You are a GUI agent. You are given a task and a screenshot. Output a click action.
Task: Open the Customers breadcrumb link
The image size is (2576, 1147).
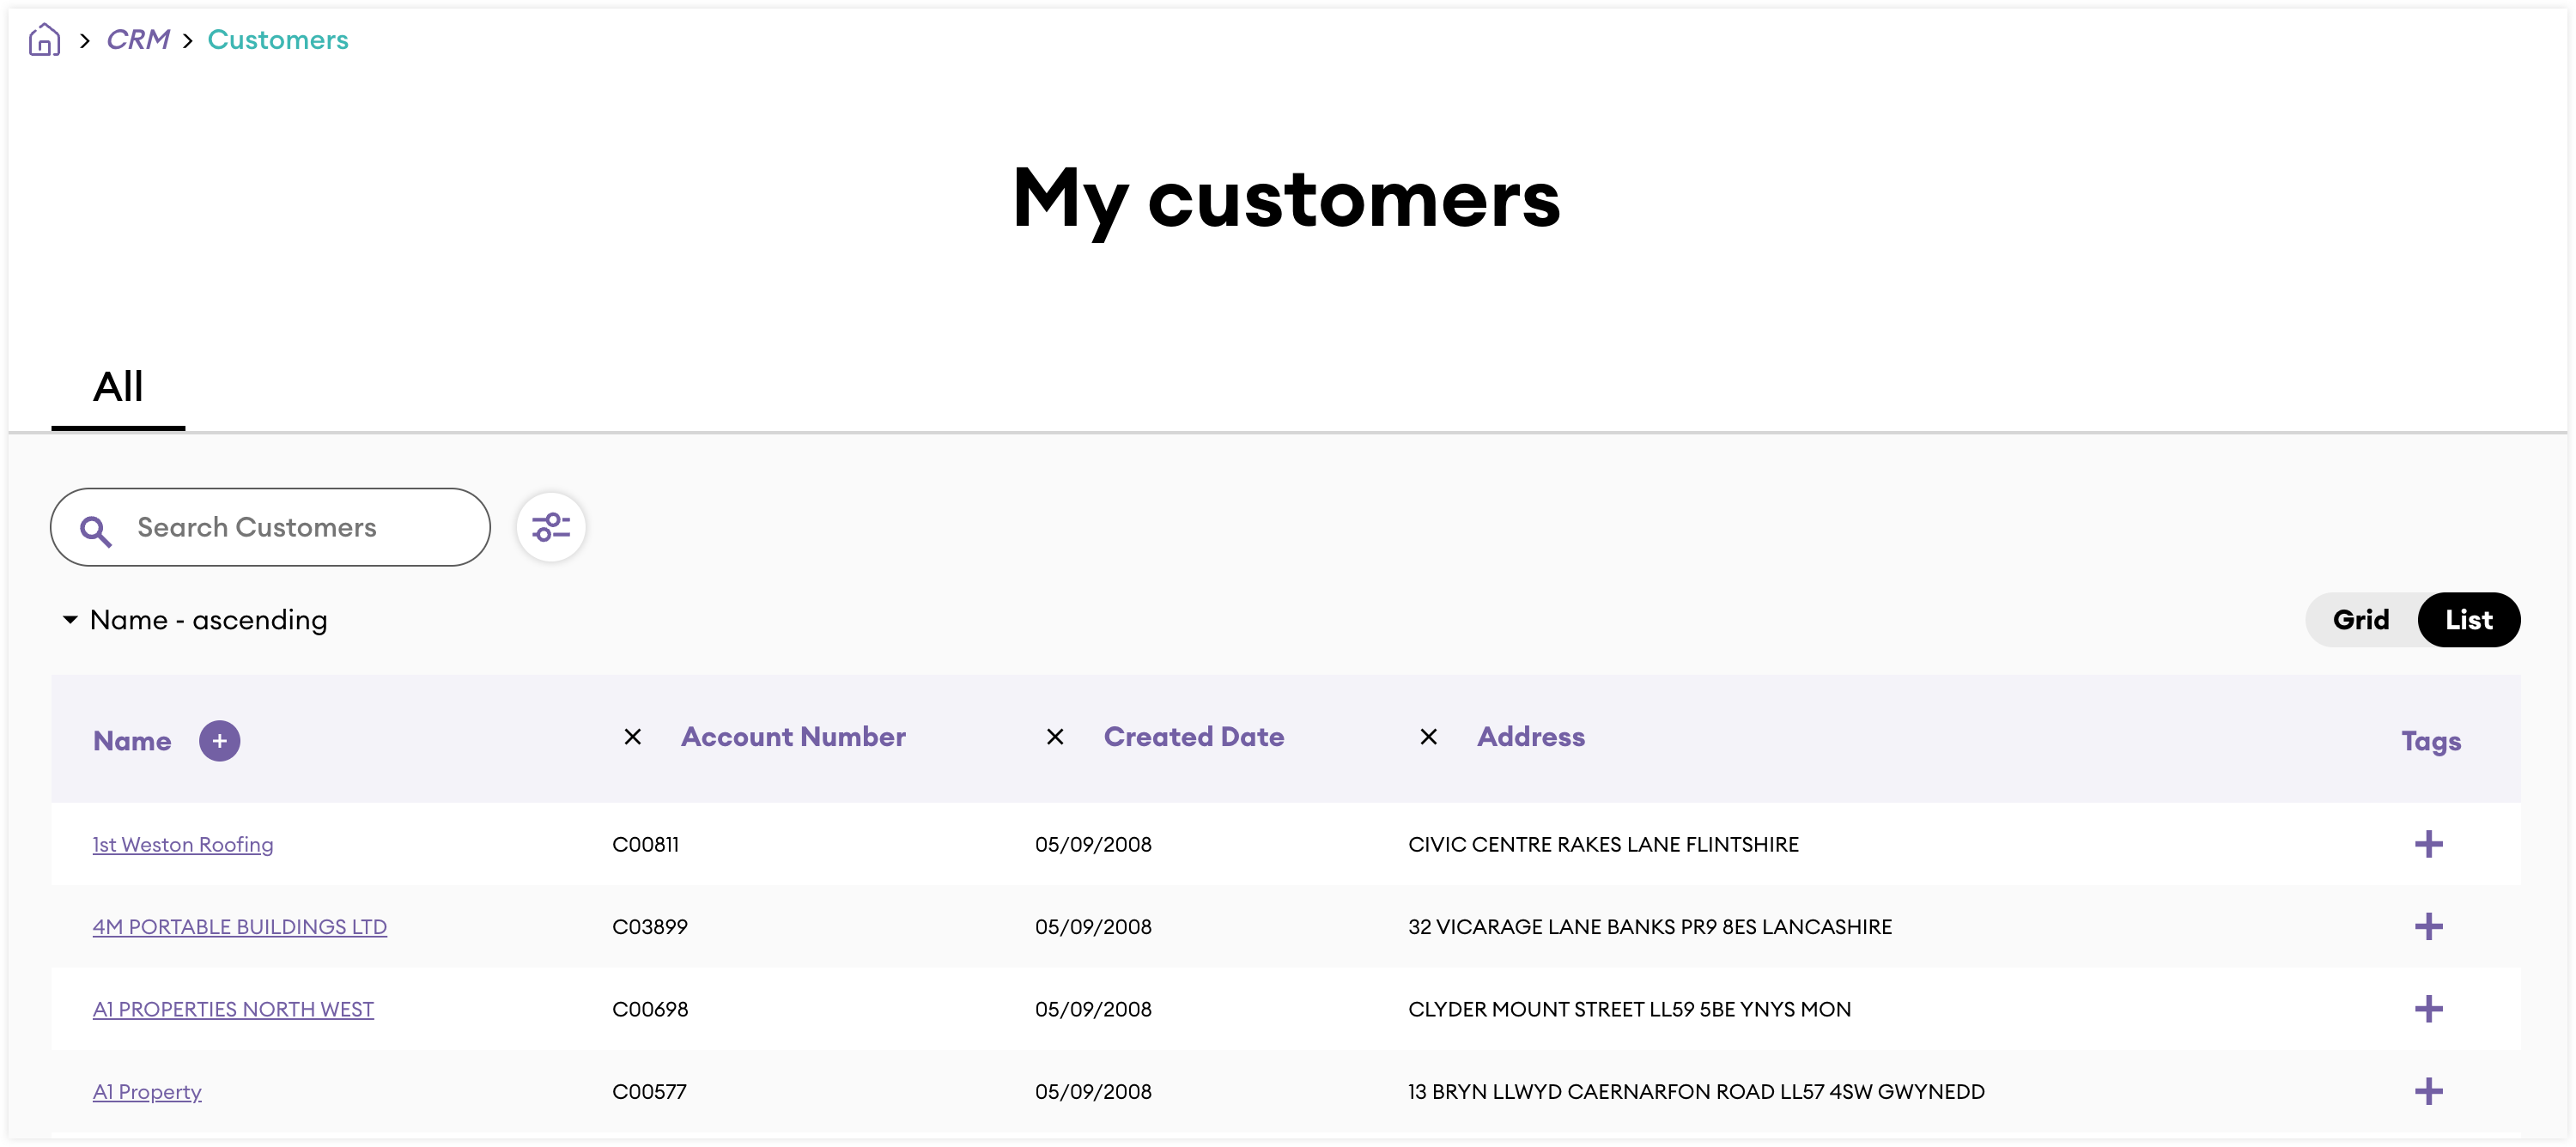[278, 40]
